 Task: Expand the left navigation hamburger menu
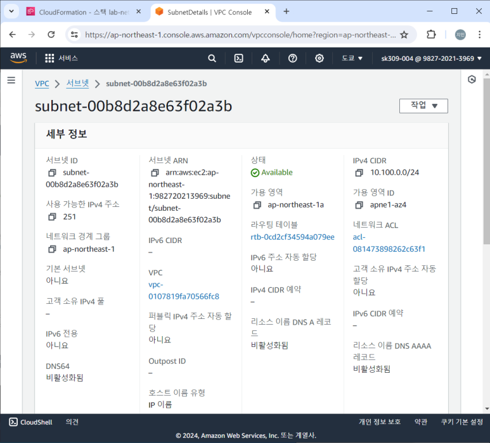point(11,80)
